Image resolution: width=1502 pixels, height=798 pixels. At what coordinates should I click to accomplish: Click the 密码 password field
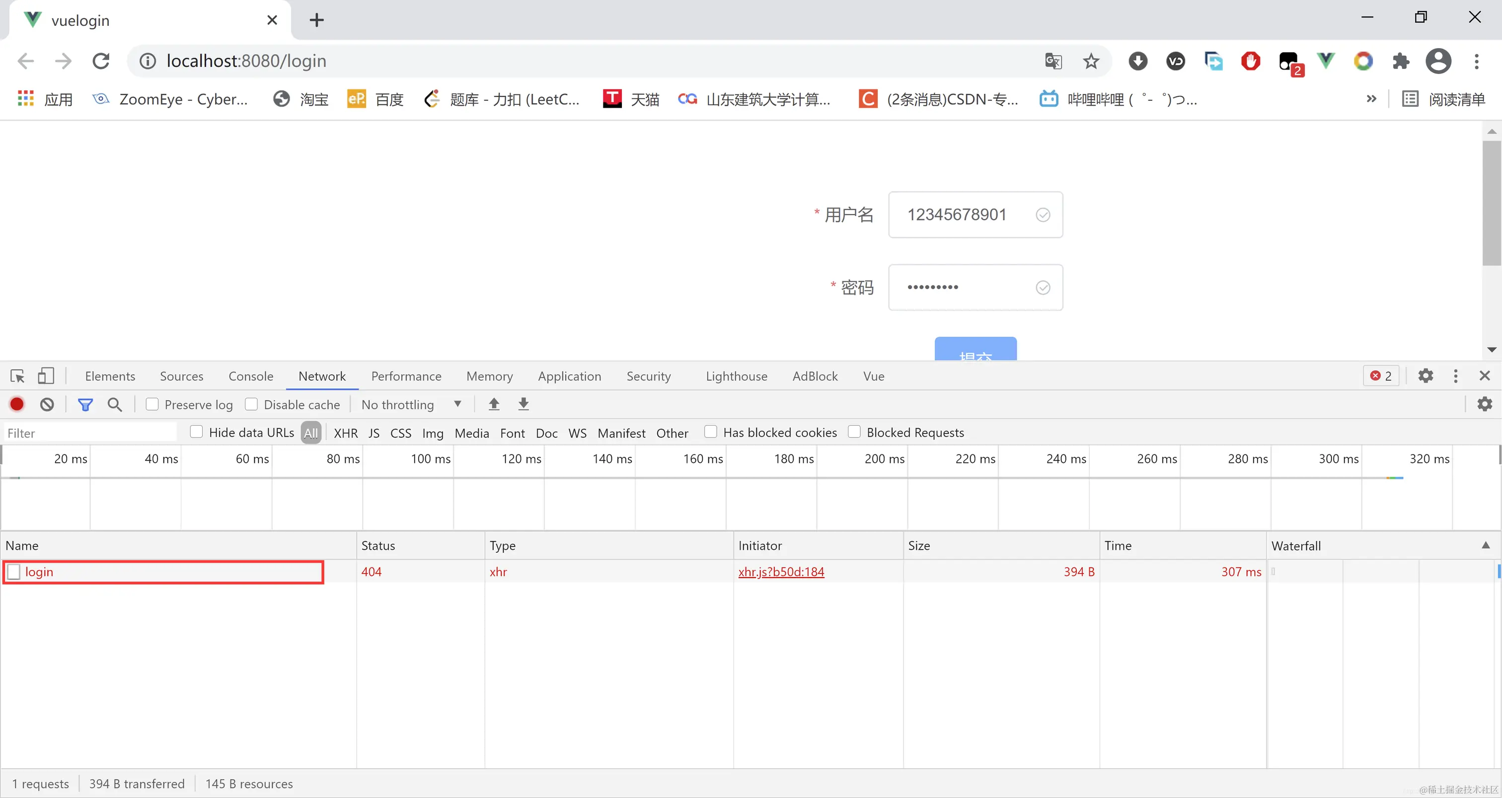[x=976, y=288]
